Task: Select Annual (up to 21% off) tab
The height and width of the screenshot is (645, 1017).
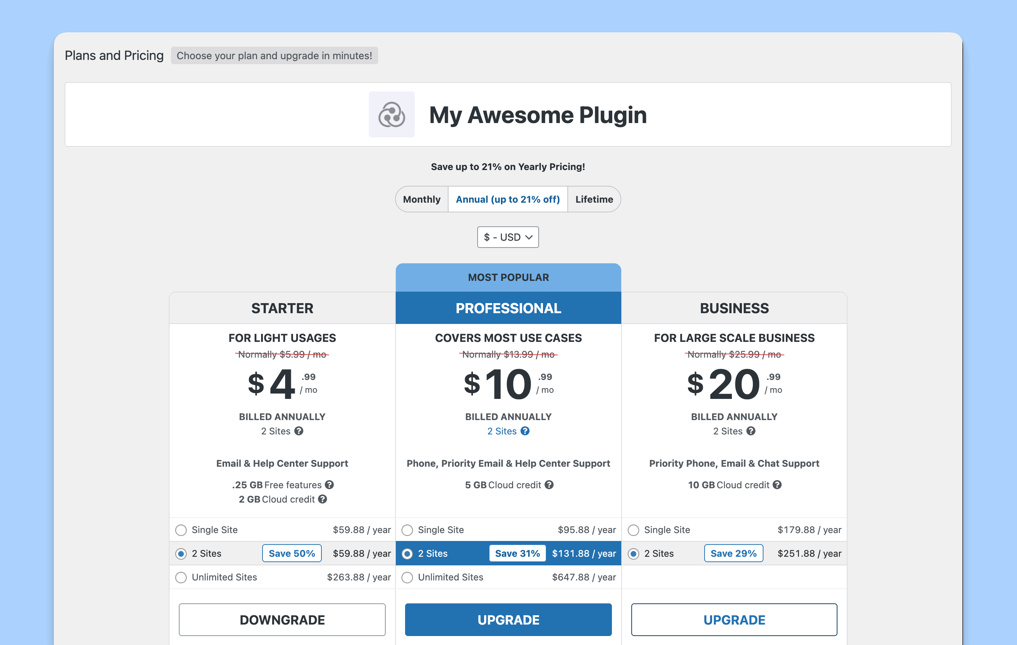Action: 508,199
